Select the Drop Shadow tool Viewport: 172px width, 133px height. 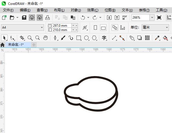pyautogui.click(x=140, y=38)
